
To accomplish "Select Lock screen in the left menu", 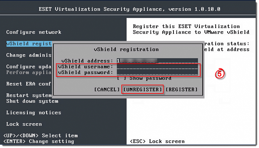I will 24,124.
